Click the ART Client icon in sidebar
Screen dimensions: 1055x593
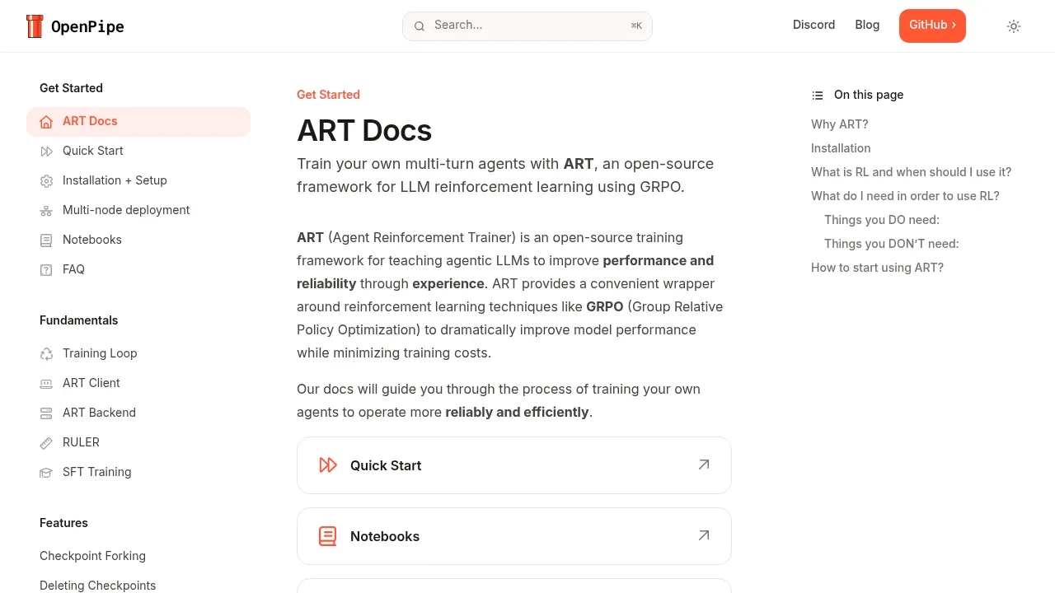coord(46,384)
